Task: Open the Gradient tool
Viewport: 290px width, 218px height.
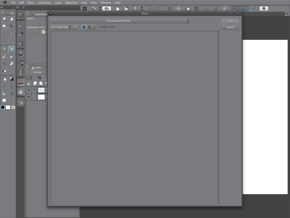Action: [x=11, y=79]
